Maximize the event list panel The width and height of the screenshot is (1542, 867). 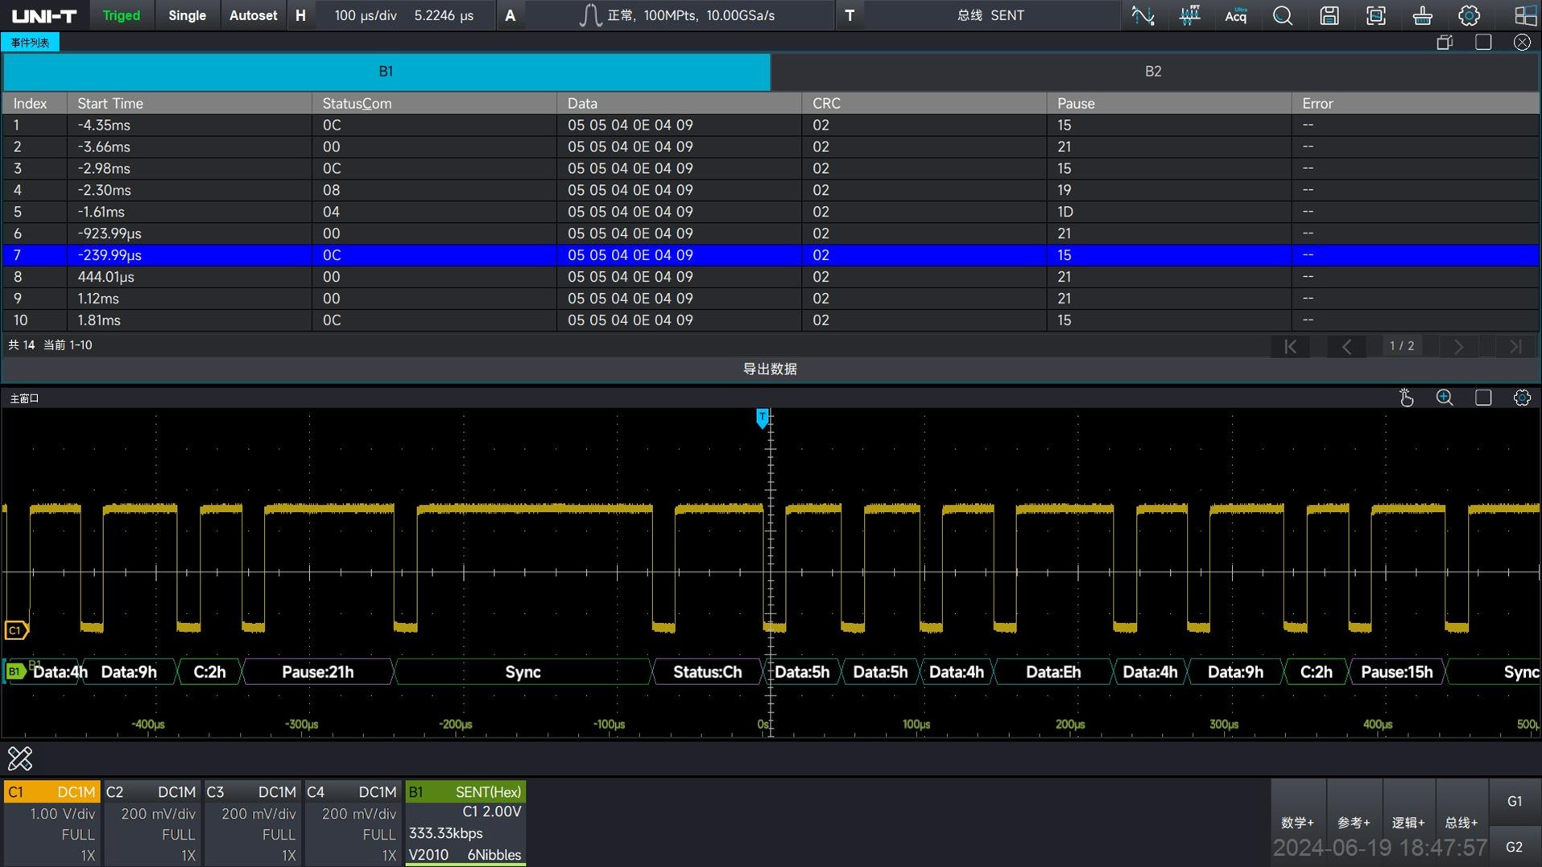pos(1483,42)
